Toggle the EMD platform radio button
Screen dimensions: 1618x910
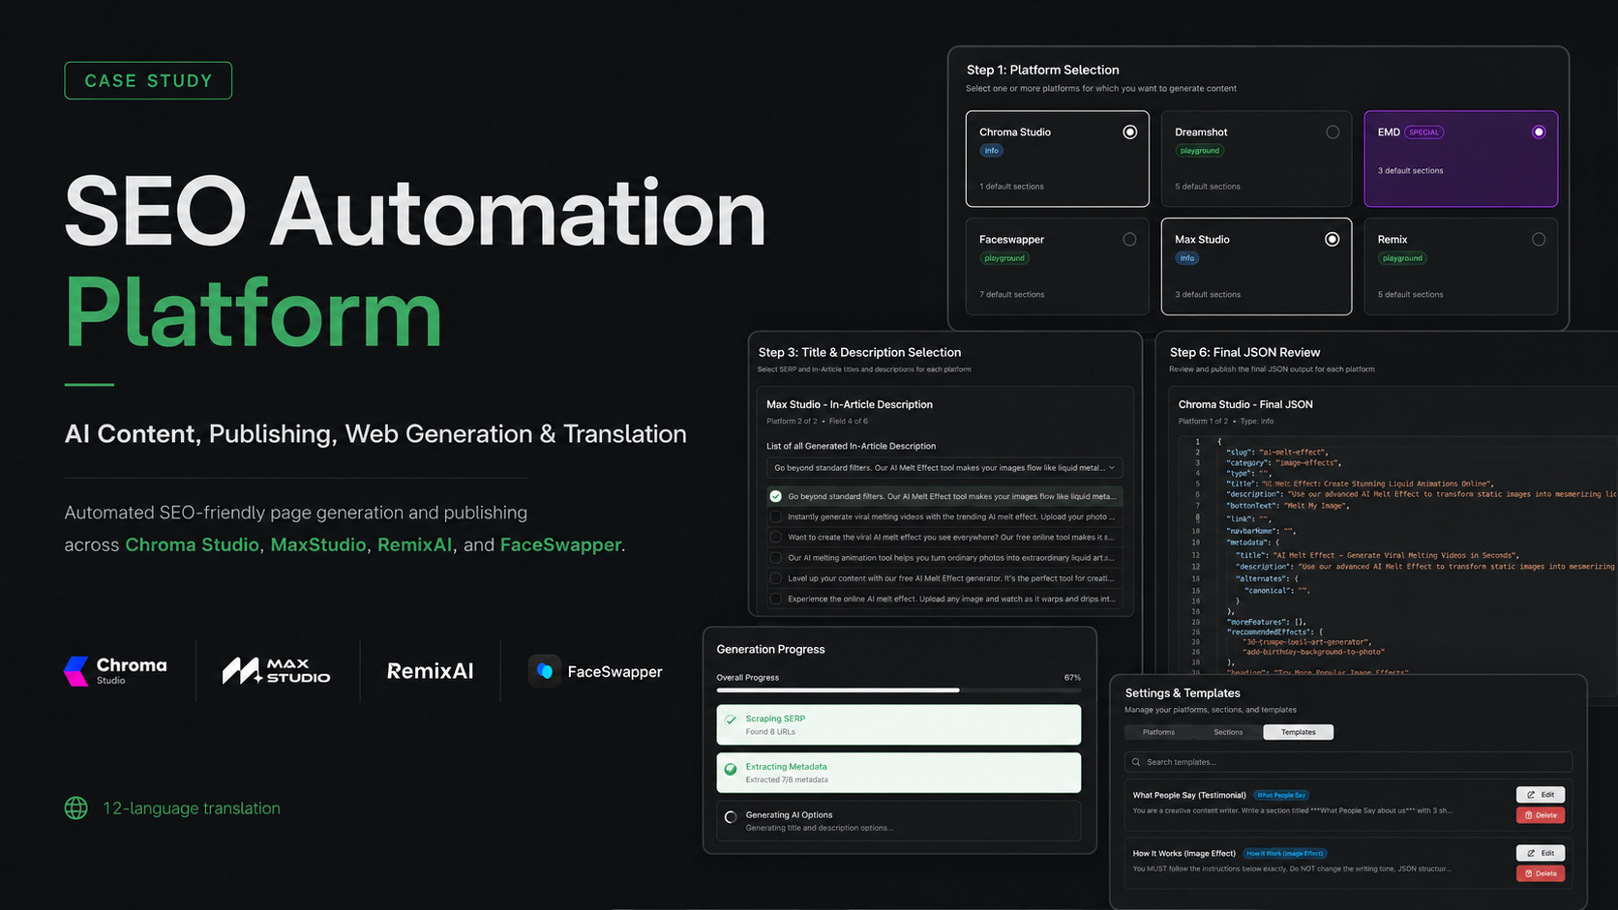1539,132
